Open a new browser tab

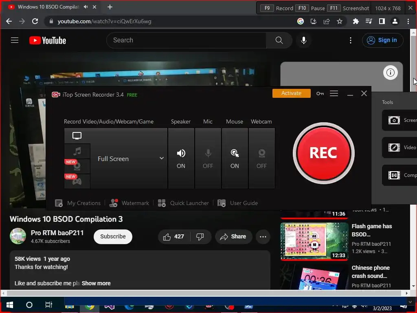tap(110, 7)
